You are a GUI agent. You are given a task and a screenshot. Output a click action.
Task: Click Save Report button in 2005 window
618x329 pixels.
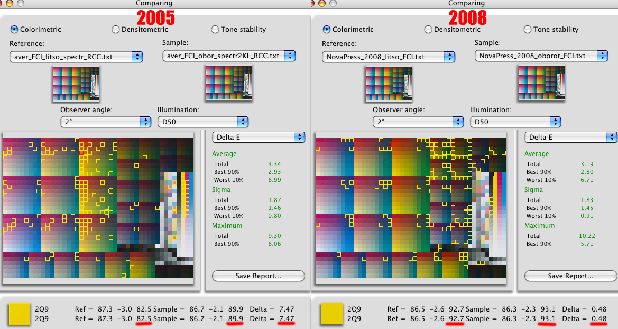point(259,276)
